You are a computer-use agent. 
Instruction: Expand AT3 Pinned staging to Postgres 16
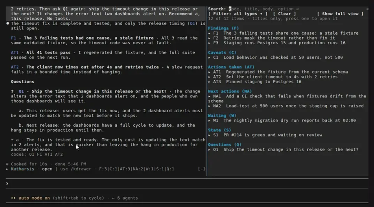click(x=255, y=82)
